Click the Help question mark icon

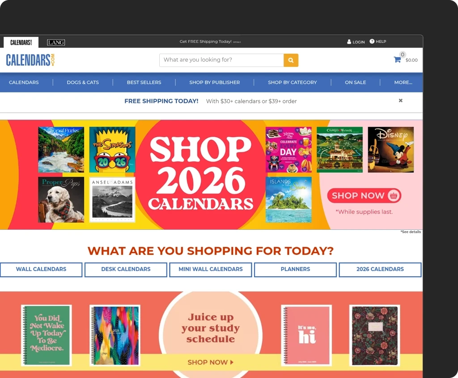[x=372, y=42]
